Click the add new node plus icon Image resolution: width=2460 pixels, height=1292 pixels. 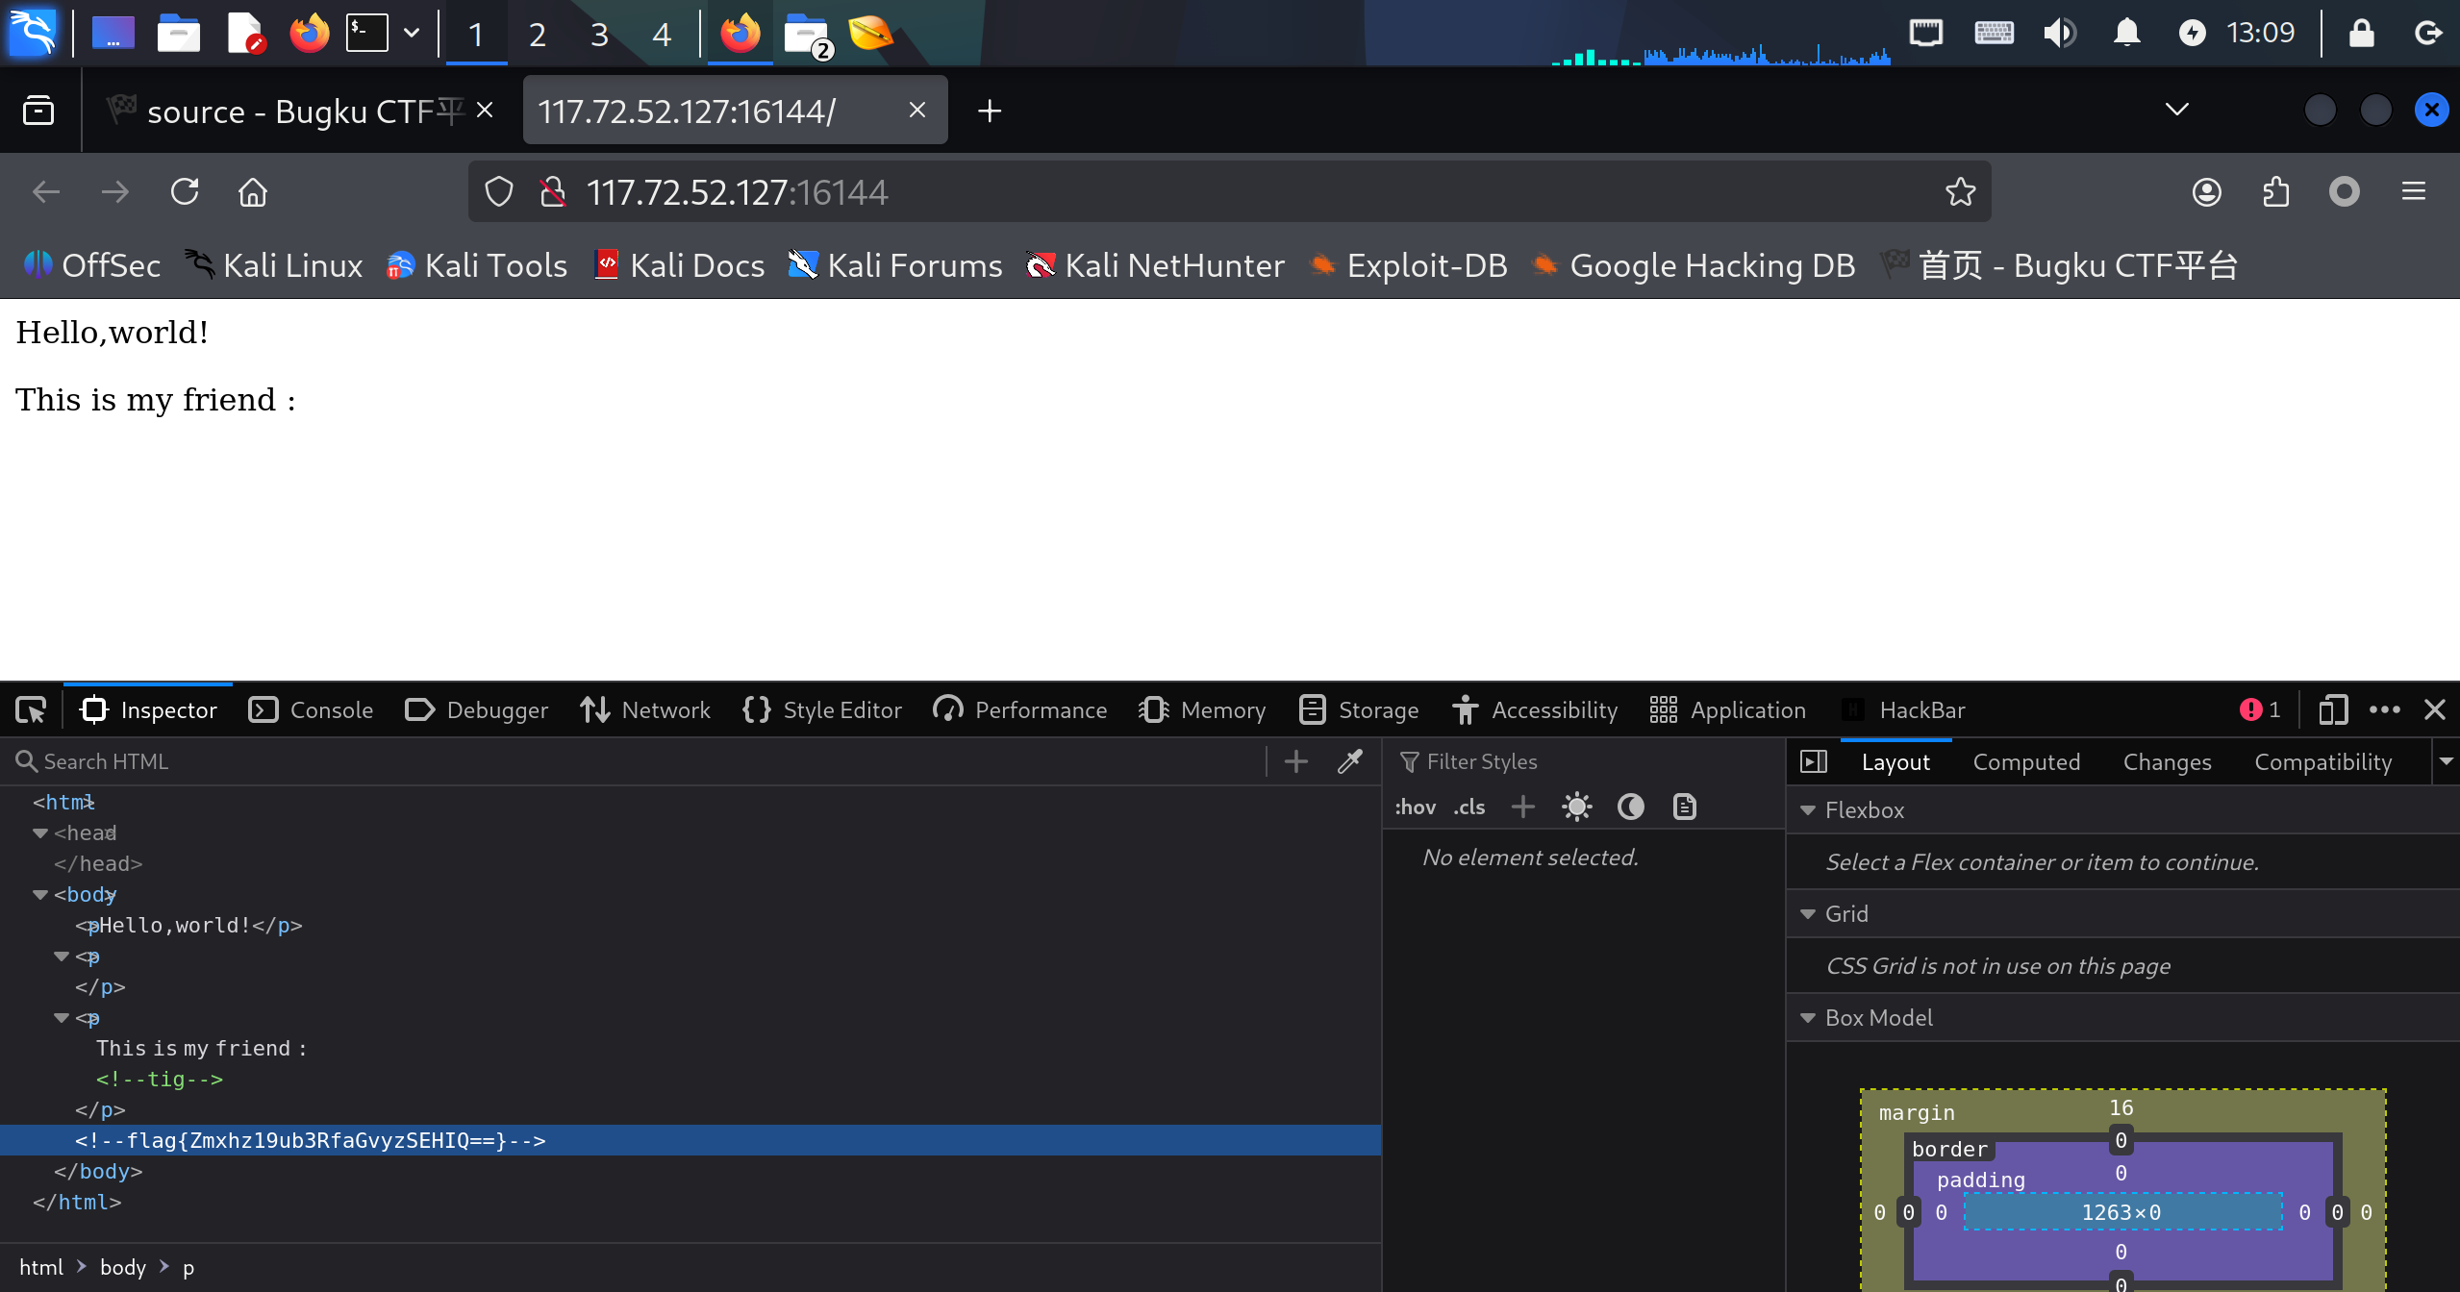(x=1296, y=761)
